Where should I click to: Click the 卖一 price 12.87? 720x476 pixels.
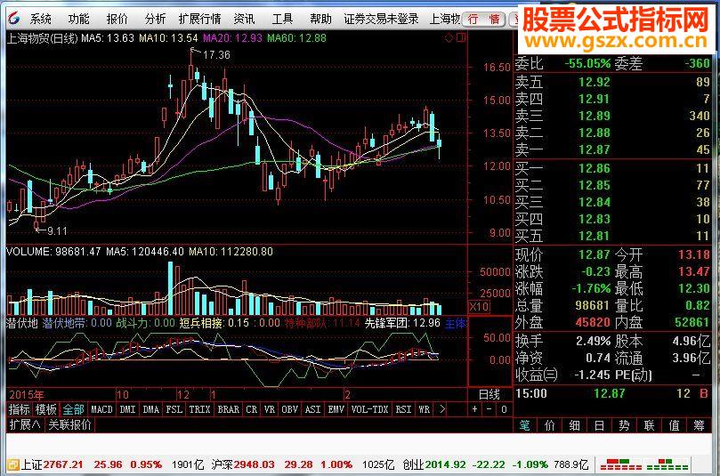[595, 149]
